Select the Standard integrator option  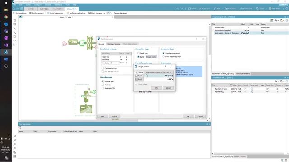click(163, 53)
